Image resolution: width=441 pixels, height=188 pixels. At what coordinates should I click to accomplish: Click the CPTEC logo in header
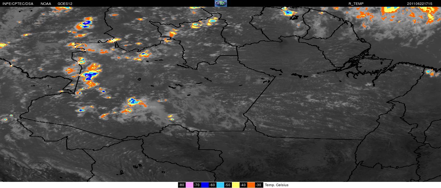click(x=220, y=3)
